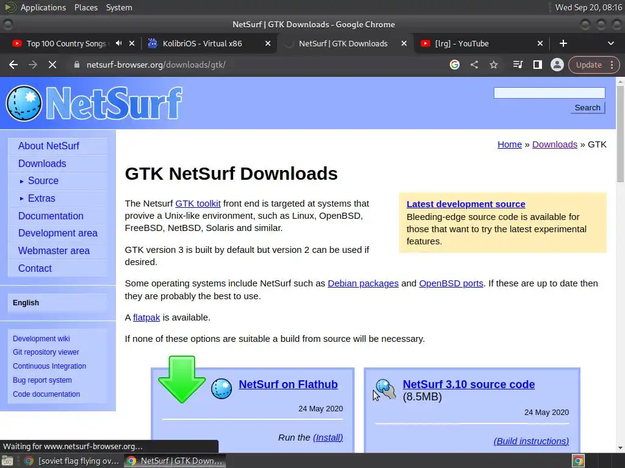Open NetSurf 3.10 source code link

click(468, 385)
